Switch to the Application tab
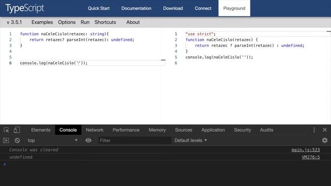The height and width of the screenshot is (186, 331). pos(213,130)
